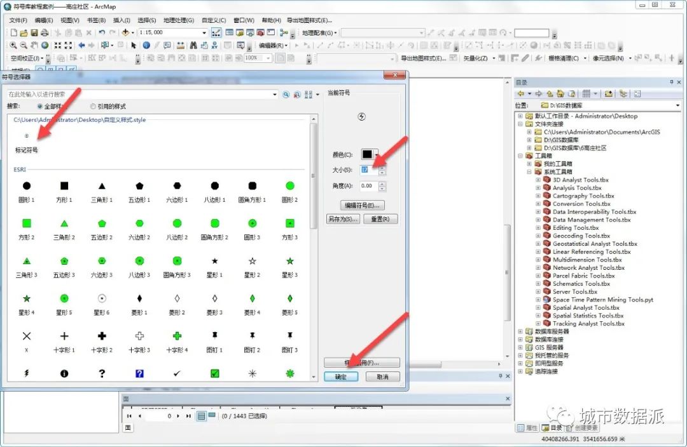Viewport: 687px width, 447px height.
Task: Click the Connect To Folder icon in Catalog
Action: (x=608, y=93)
